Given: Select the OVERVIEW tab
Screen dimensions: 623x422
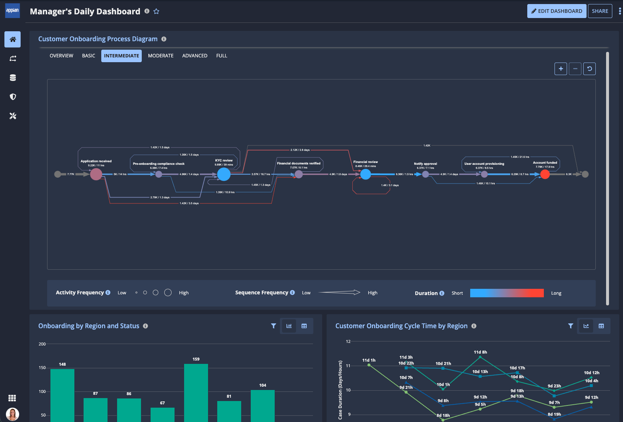Looking at the screenshot, I should pos(61,56).
